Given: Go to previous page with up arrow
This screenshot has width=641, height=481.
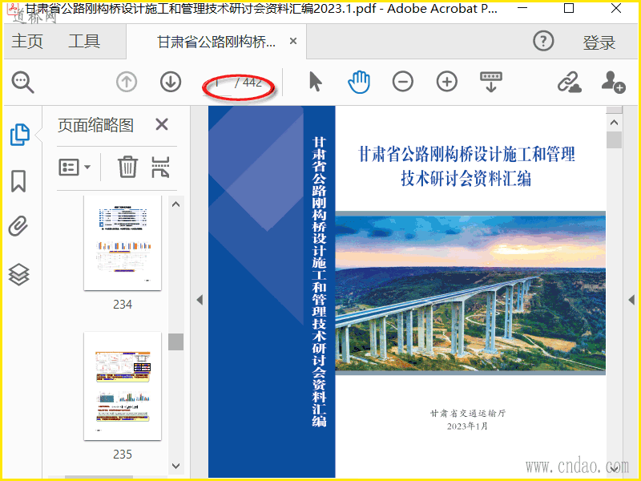Looking at the screenshot, I should pos(127,82).
